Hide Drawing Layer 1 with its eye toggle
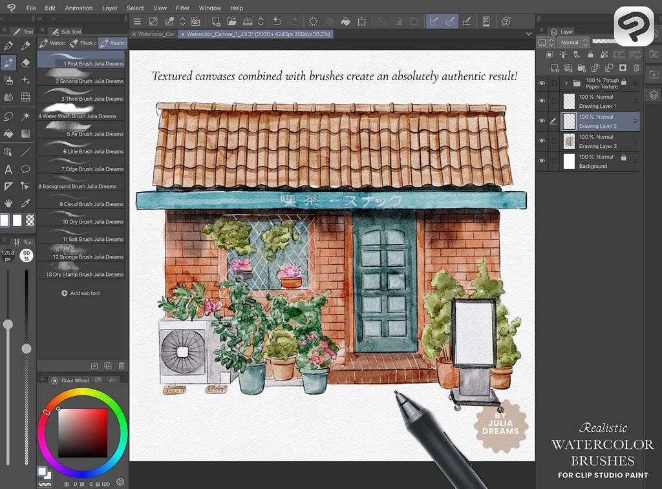Image resolution: width=662 pixels, height=489 pixels. click(542, 101)
